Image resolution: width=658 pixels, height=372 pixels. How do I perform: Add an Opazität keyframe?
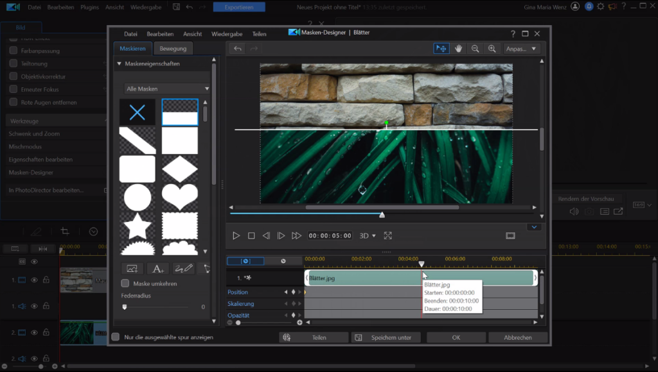point(293,315)
